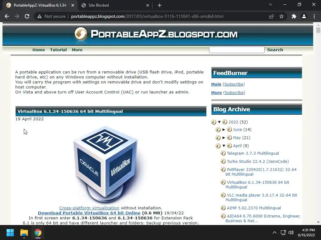Click the forward navigation arrow
This screenshot has height=240, width=321.
(x=17, y=16)
